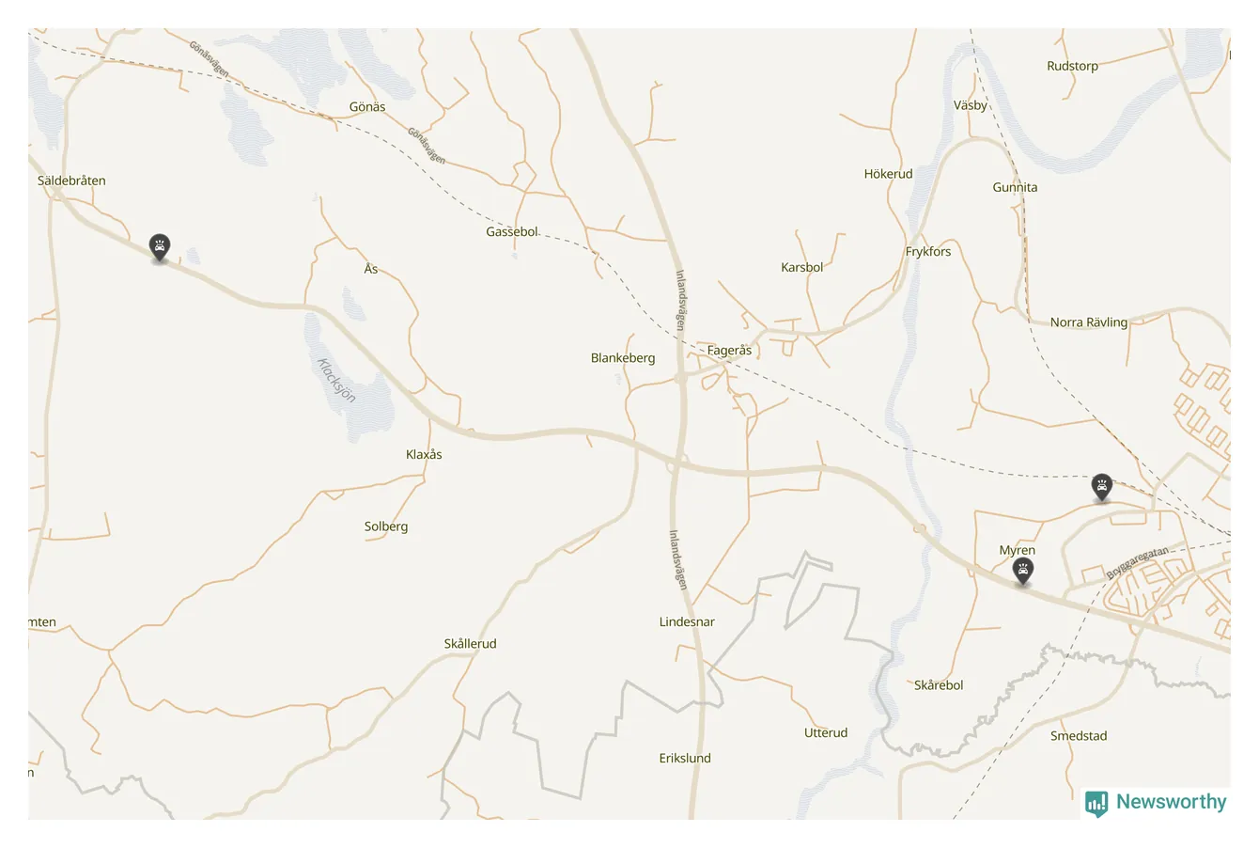1259x848 pixels.
Task: Select the Skållerud place label
Action: (x=470, y=644)
